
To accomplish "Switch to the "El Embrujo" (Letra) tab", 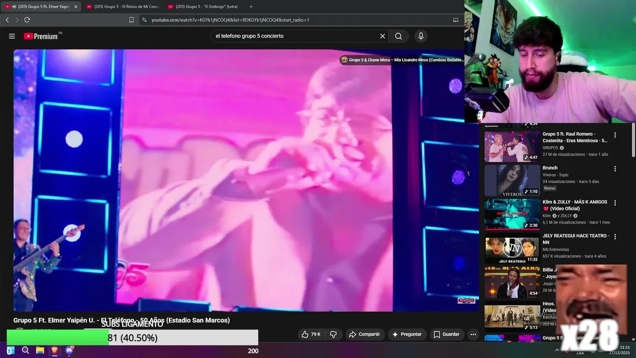I will click(204, 6).
